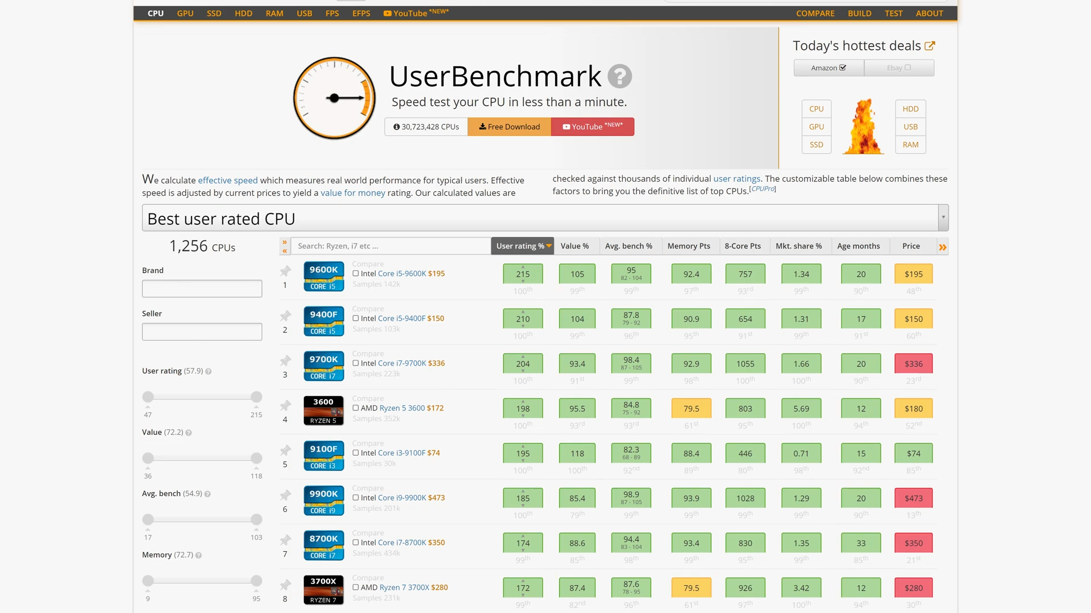This screenshot has height=613, width=1091.
Task: Sort by Age months column
Action: click(x=859, y=246)
